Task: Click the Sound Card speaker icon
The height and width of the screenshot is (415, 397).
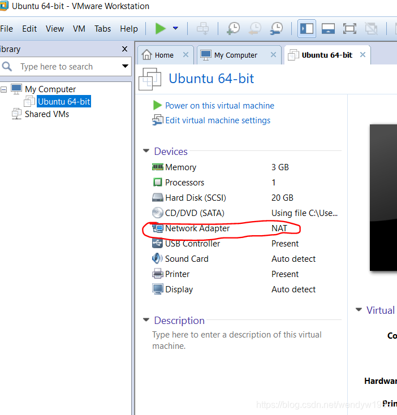Action: pos(157,258)
